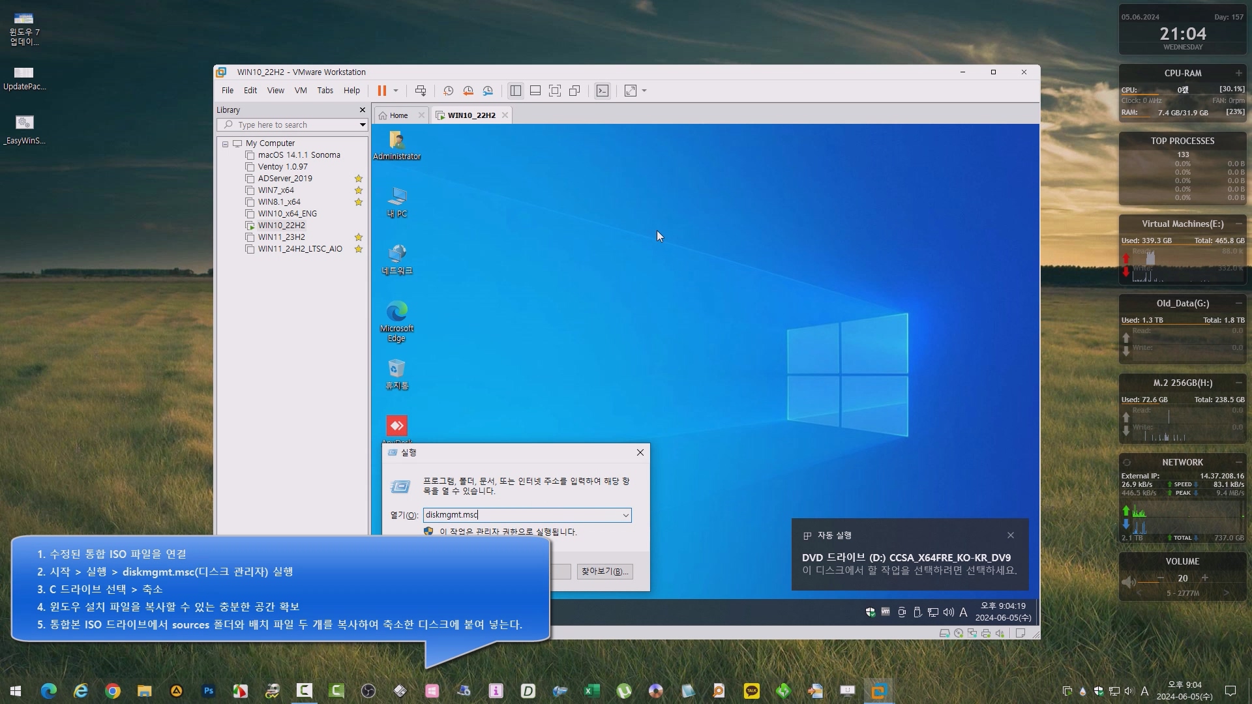1252x704 pixels.
Task: Expand the Run dialog command history dropdown
Action: (625, 515)
